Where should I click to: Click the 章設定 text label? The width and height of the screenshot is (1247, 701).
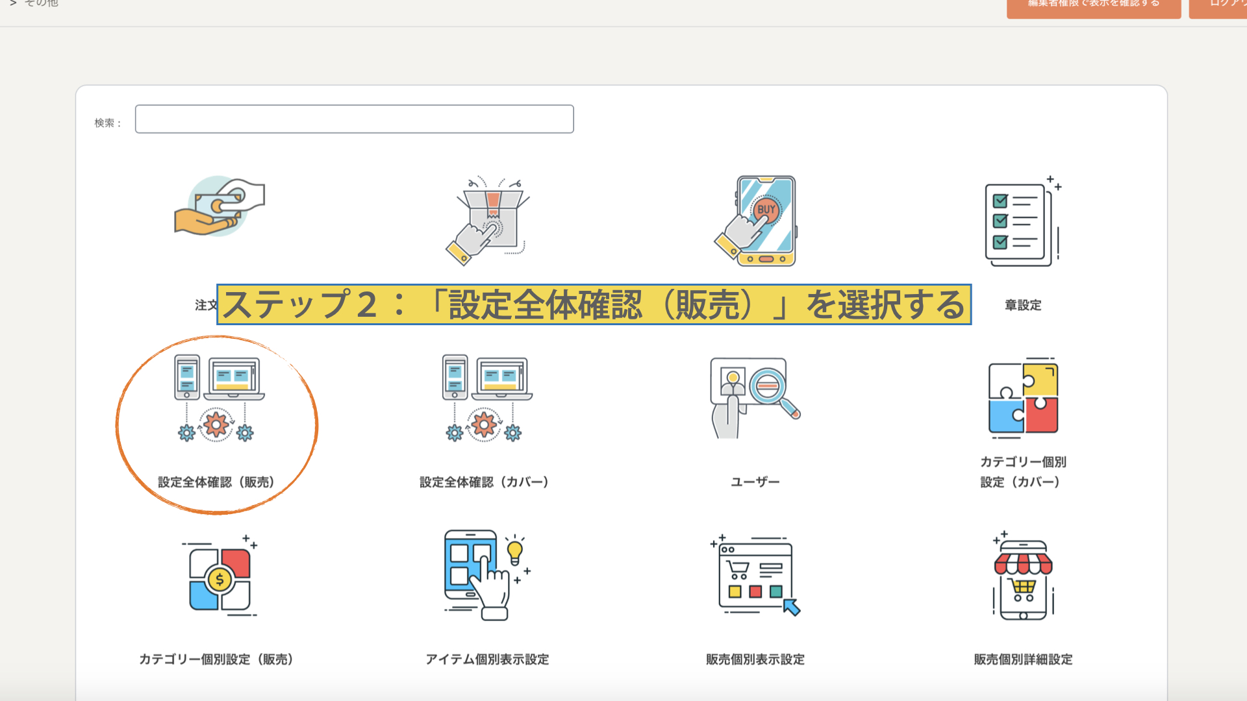pyautogui.click(x=1023, y=305)
